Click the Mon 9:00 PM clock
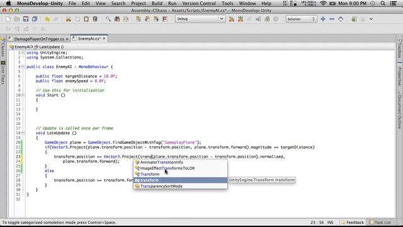The width and height of the screenshot is (403, 227). pyautogui.click(x=352, y=3)
